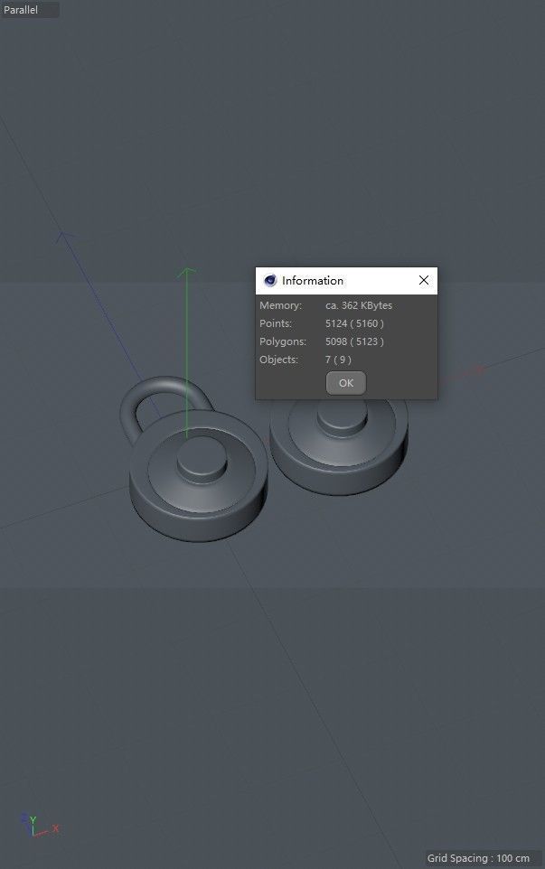Click the Points: label
The height and width of the screenshot is (869, 545).
point(276,323)
